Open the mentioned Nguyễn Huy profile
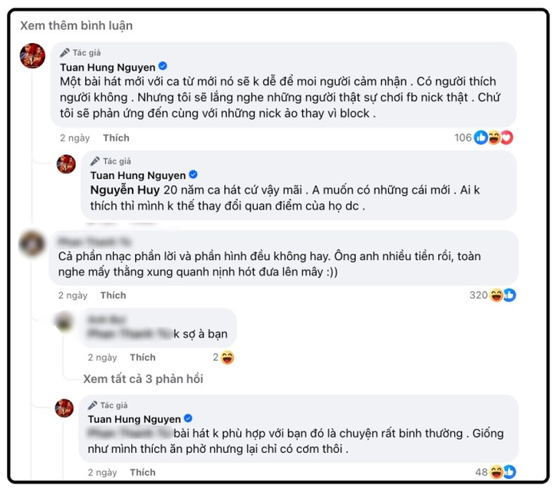The image size is (560, 495). point(125,190)
